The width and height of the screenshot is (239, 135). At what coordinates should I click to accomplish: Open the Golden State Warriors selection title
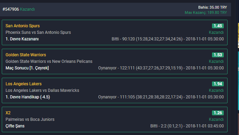[x=26, y=55]
